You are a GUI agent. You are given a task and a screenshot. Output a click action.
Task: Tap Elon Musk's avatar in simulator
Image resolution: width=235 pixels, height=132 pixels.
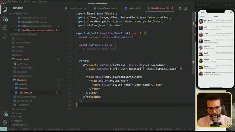201,22
